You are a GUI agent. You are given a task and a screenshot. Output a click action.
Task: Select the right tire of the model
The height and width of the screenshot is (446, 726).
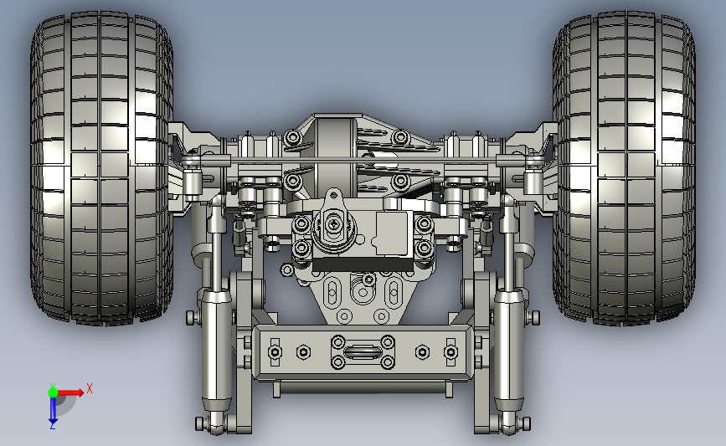pos(624,168)
